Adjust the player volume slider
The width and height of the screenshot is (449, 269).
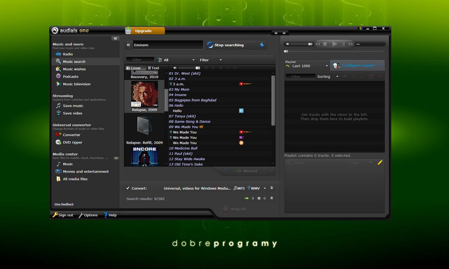coord(301,44)
